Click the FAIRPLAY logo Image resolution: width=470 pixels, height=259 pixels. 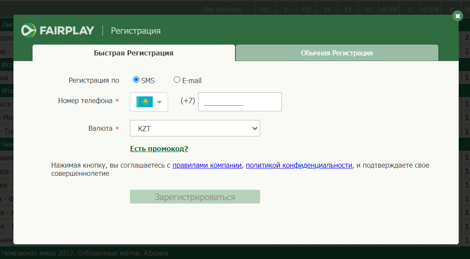(57, 30)
